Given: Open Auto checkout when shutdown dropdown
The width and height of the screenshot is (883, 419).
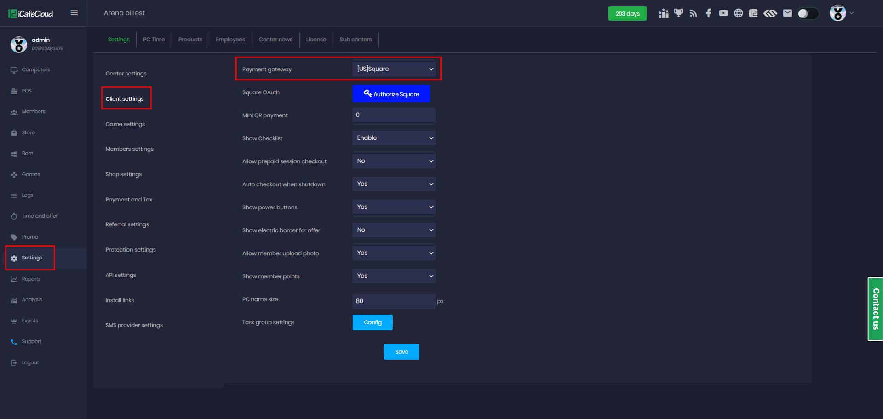Looking at the screenshot, I should [394, 184].
